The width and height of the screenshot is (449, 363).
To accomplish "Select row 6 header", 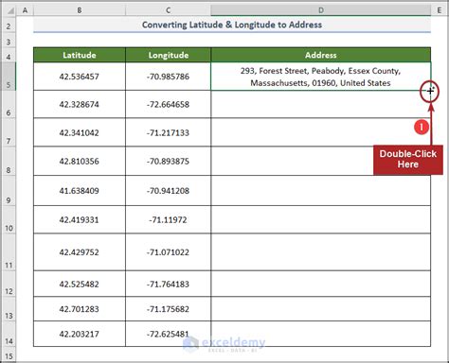I will [9, 105].
